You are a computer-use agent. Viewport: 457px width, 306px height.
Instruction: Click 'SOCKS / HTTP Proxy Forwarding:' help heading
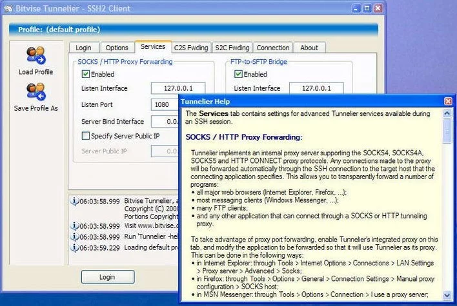pos(244,137)
